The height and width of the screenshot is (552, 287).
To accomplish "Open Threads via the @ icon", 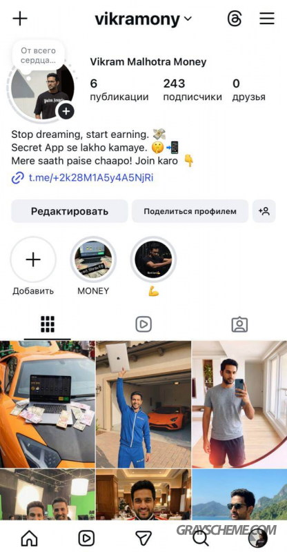I will pos(235,19).
